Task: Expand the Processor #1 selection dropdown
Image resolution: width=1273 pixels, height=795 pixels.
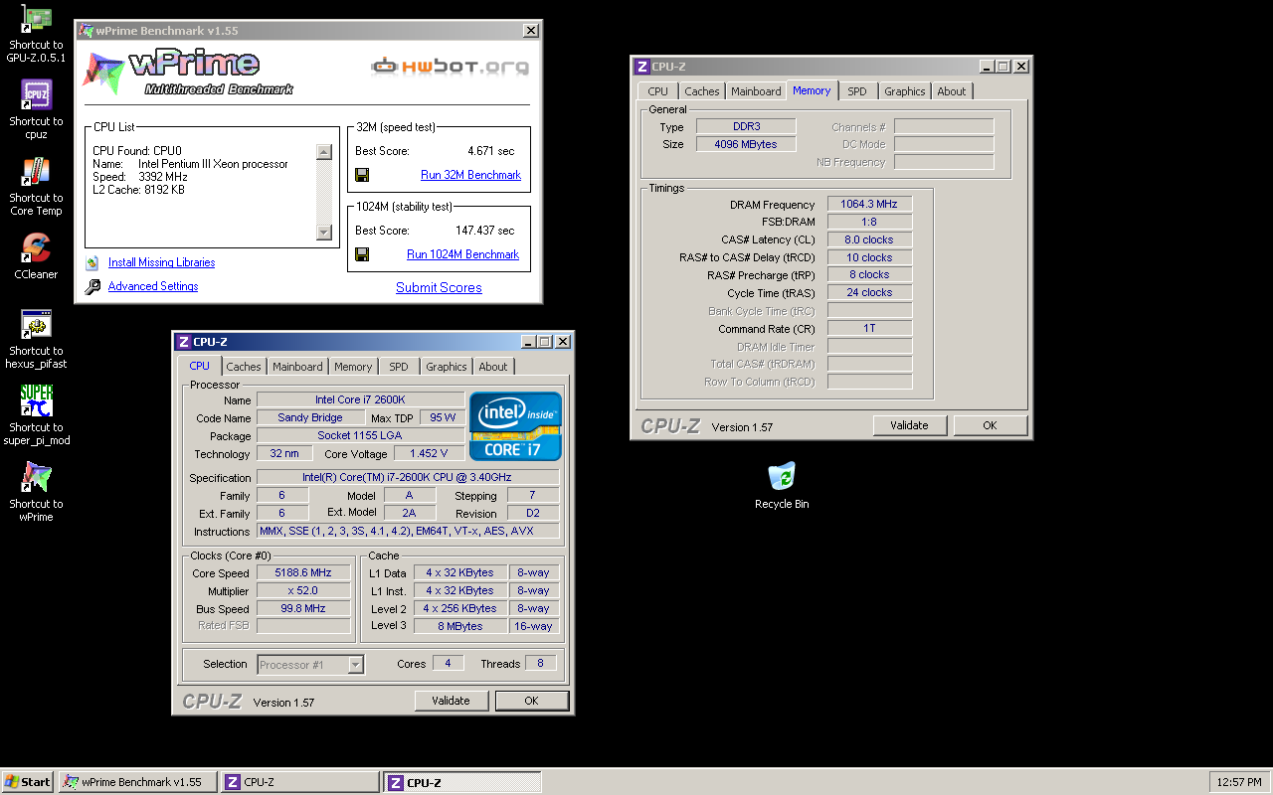Action: coord(356,665)
